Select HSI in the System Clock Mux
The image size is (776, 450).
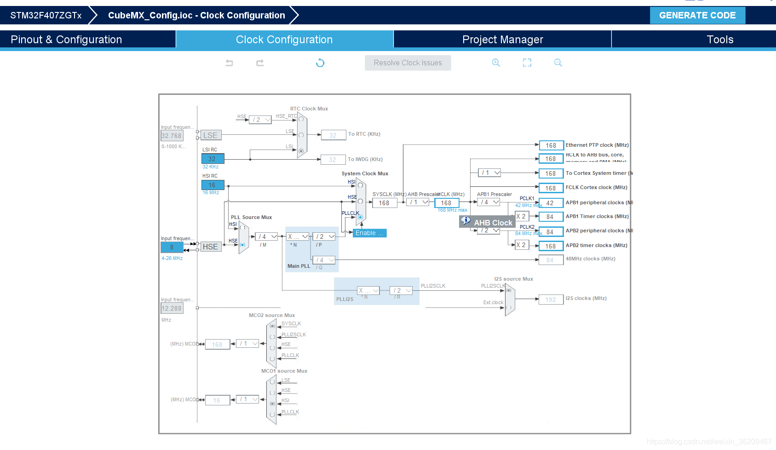[x=360, y=185]
